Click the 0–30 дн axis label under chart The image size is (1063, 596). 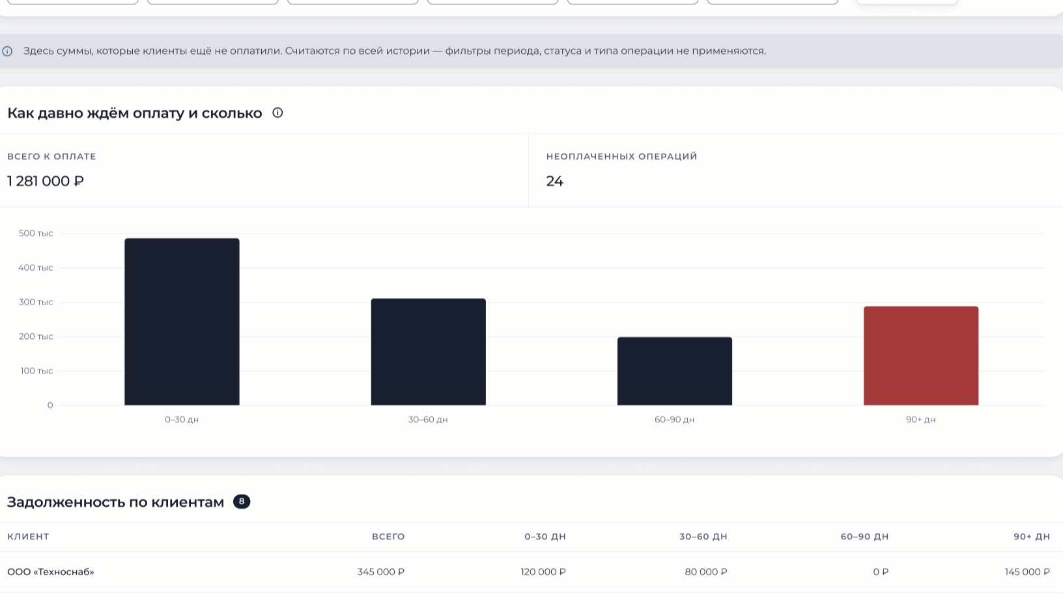(x=182, y=420)
